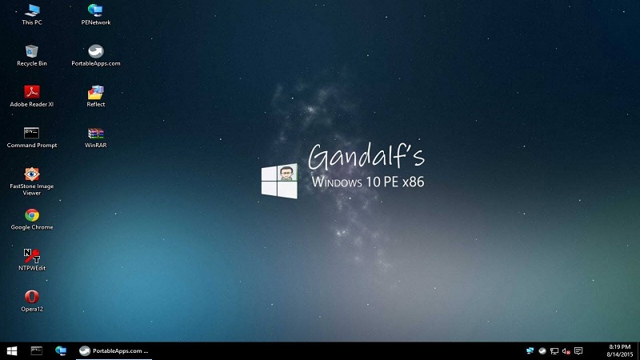Open the network status tray icon
Screen dimensions: 640x360
tap(554, 351)
